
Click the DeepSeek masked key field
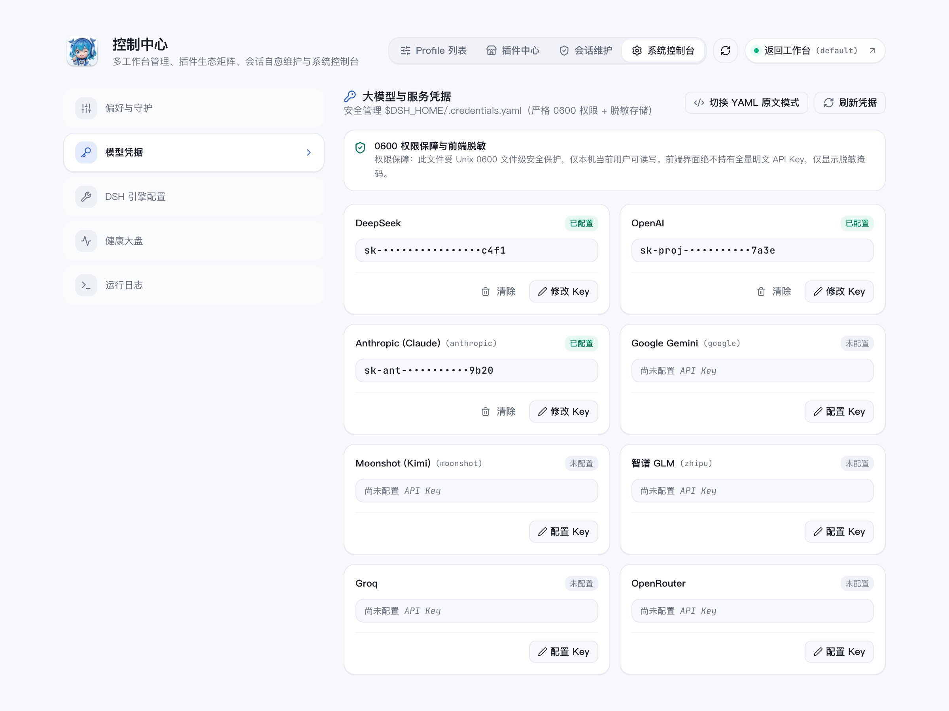coord(476,251)
